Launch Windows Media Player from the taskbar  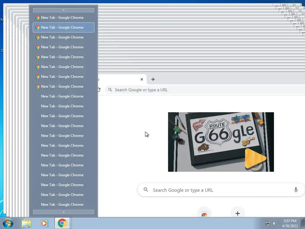coord(44,223)
